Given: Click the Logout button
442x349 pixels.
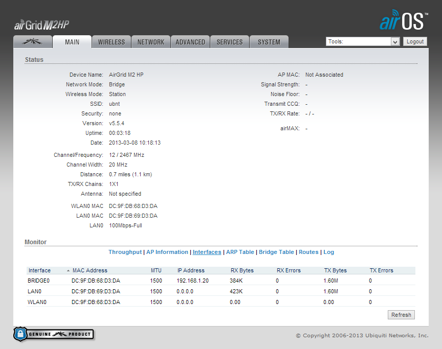Looking at the screenshot, I should pos(415,41).
